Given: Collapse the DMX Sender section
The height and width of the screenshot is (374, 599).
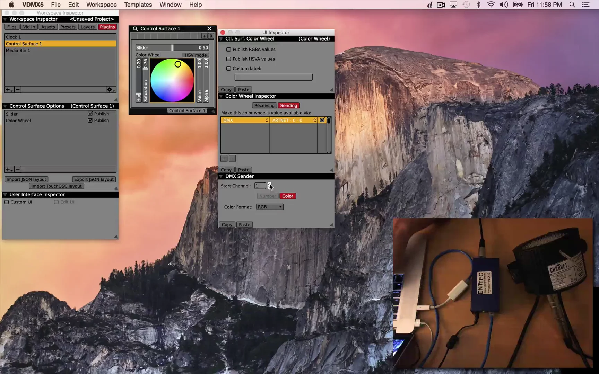Looking at the screenshot, I should [221, 176].
